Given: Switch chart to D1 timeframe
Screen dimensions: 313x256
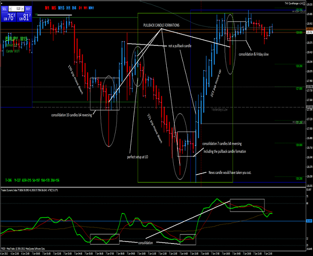Looking at the screenshot, I should [x=80, y=8].
